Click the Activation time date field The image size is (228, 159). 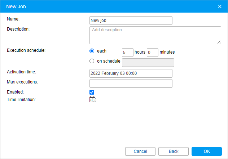[131, 73]
